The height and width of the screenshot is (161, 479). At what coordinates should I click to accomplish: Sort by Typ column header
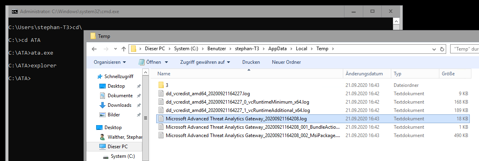(x=415, y=74)
